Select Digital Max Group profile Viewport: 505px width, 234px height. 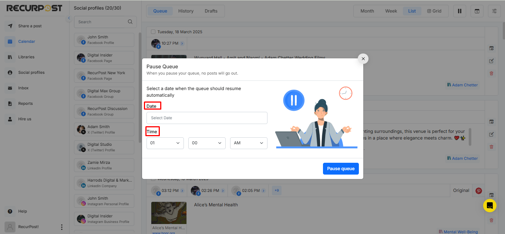(x=104, y=94)
